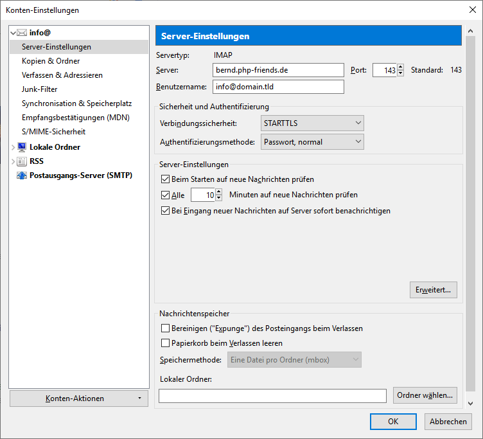This screenshot has width=483, height=439.
Task: Disable checking new messages at startup
Action: (165, 179)
